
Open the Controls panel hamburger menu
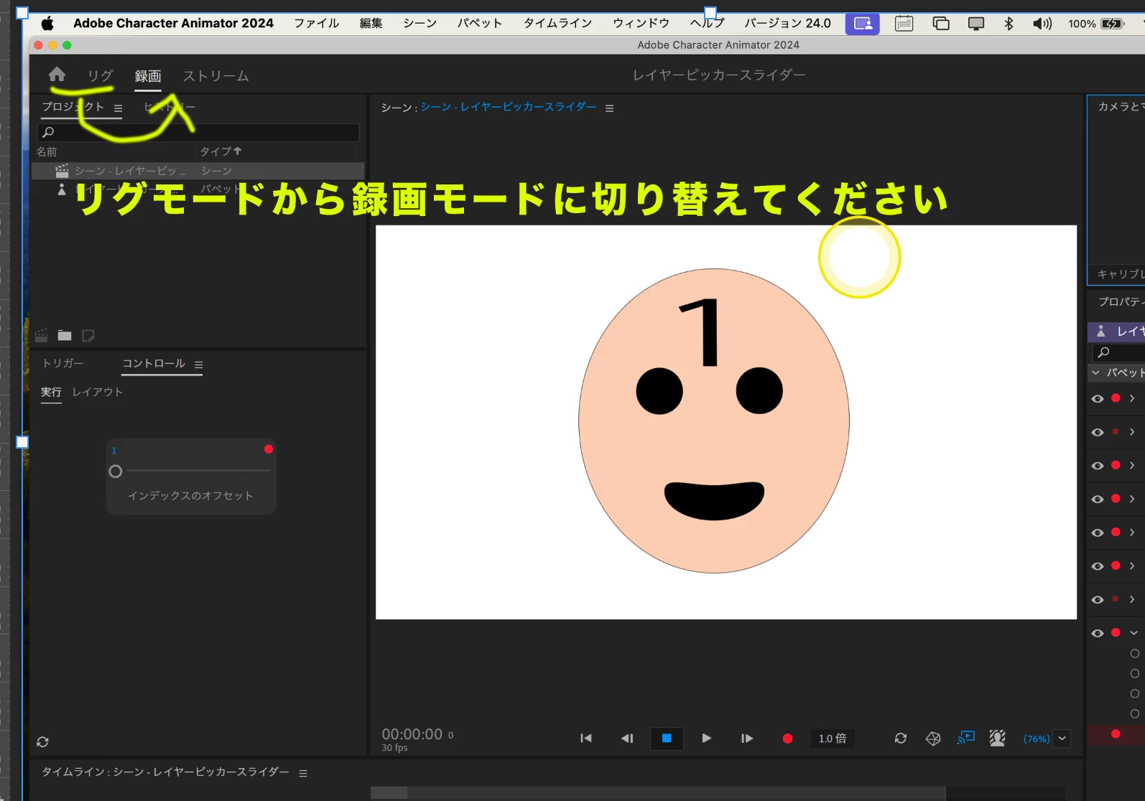coord(198,365)
